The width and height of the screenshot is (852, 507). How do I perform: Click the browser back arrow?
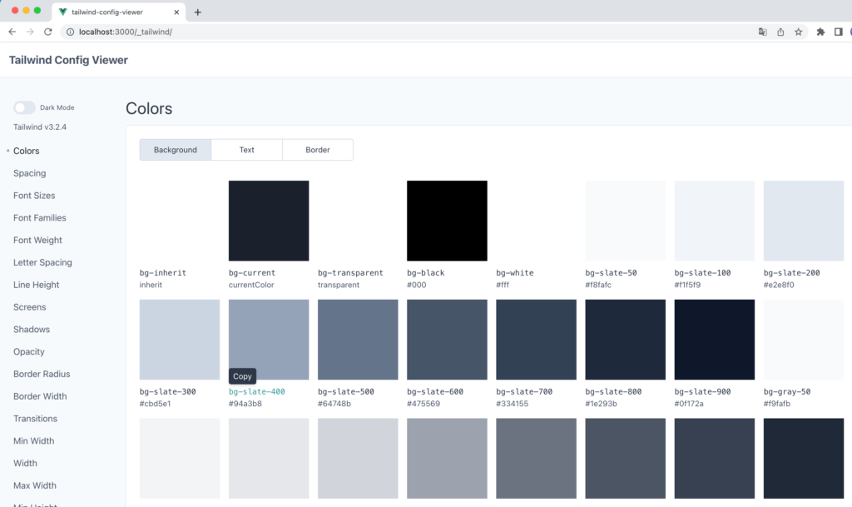tap(12, 32)
